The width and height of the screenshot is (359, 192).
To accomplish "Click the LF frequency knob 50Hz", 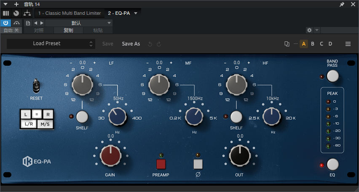I will pos(118,116).
